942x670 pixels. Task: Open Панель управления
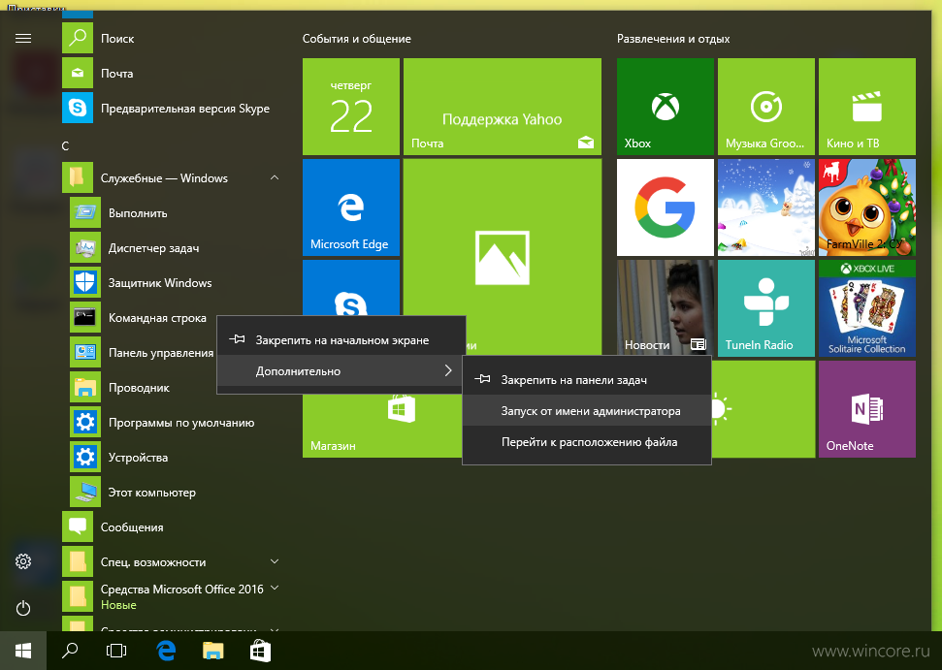(x=143, y=352)
